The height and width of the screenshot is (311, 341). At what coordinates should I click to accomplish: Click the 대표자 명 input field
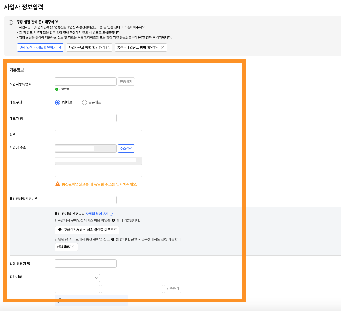(86, 118)
